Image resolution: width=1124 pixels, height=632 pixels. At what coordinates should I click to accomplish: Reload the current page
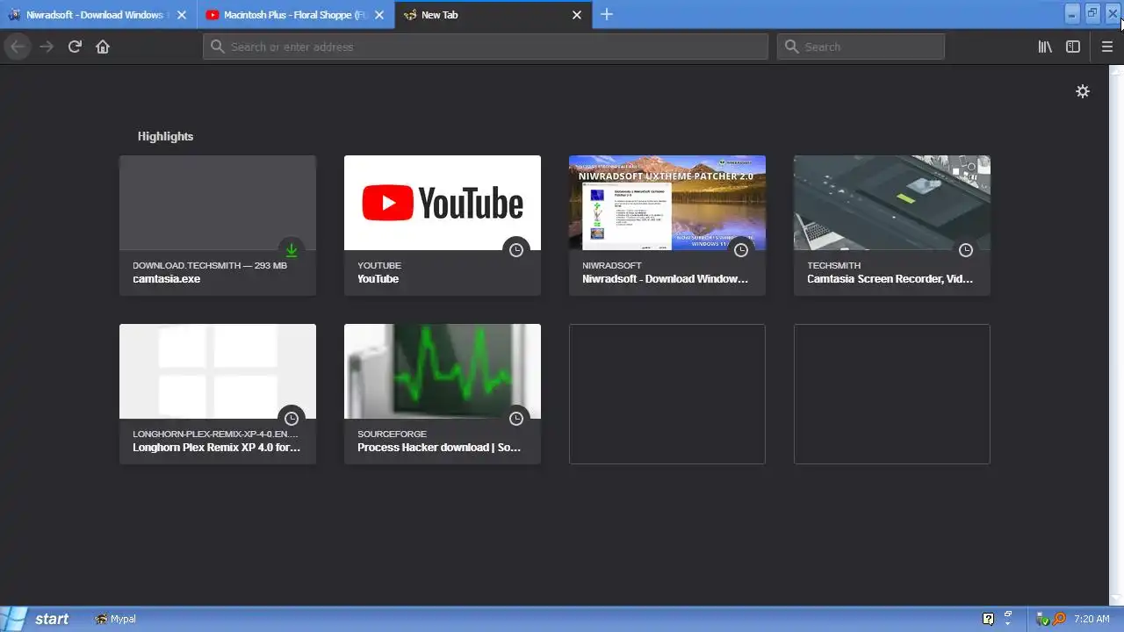click(75, 47)
